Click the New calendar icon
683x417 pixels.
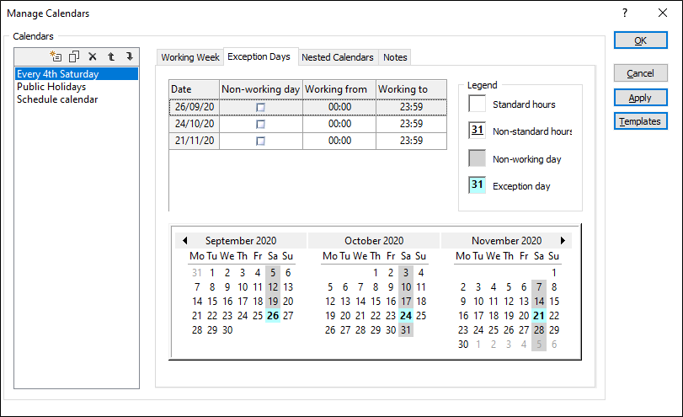pos(56,56)
